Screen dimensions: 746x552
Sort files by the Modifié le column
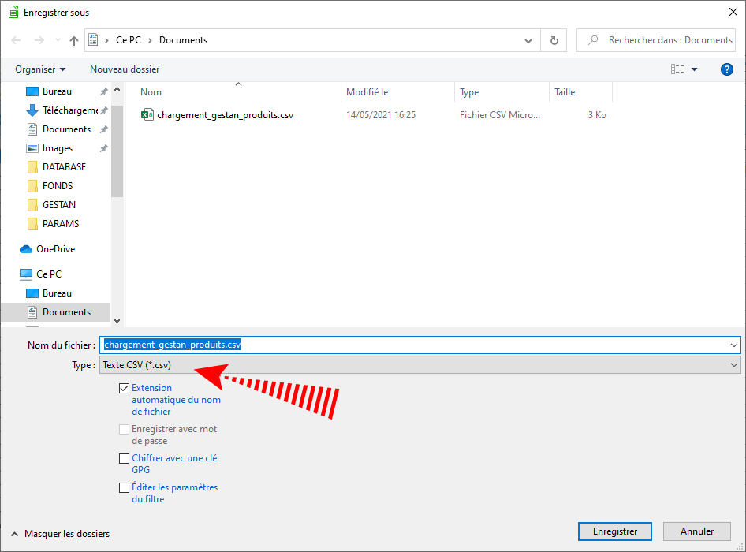367,92
